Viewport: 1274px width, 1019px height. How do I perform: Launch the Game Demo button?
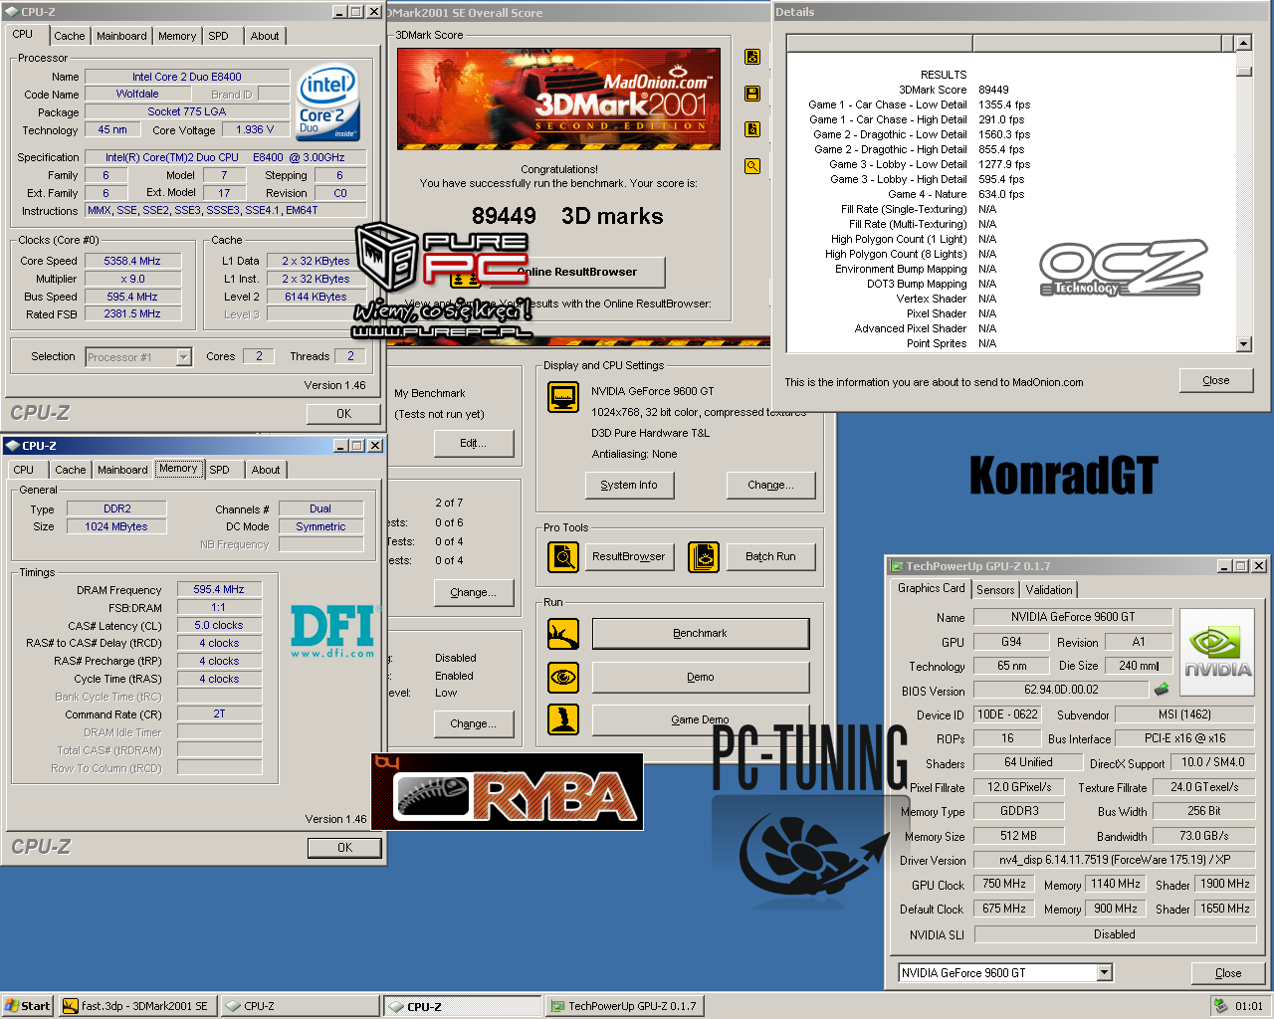coord(701,719)
